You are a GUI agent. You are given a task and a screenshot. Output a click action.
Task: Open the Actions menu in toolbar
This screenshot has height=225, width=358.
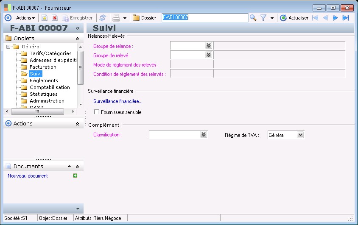[x=25, y=18]
